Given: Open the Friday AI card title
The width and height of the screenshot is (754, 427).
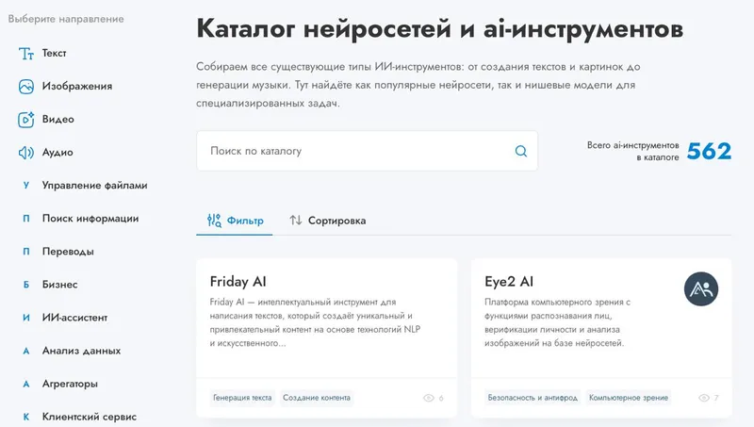Looking at the screenshot, I should point(238,281).
